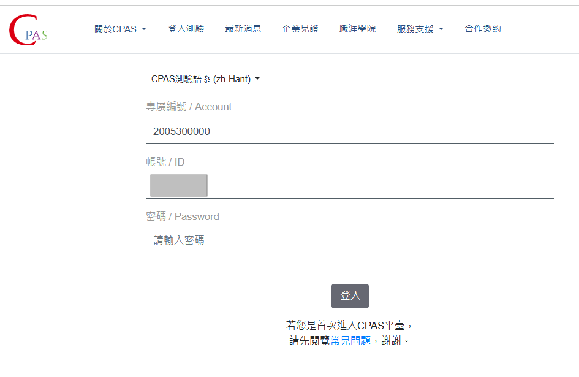Focus the 專屬編號 Account input field
Screen dimensions: 579x377
click(350, 132)
